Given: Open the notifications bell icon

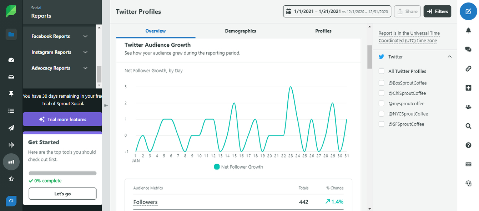Looking at the screenshot, I should [468, 31].
